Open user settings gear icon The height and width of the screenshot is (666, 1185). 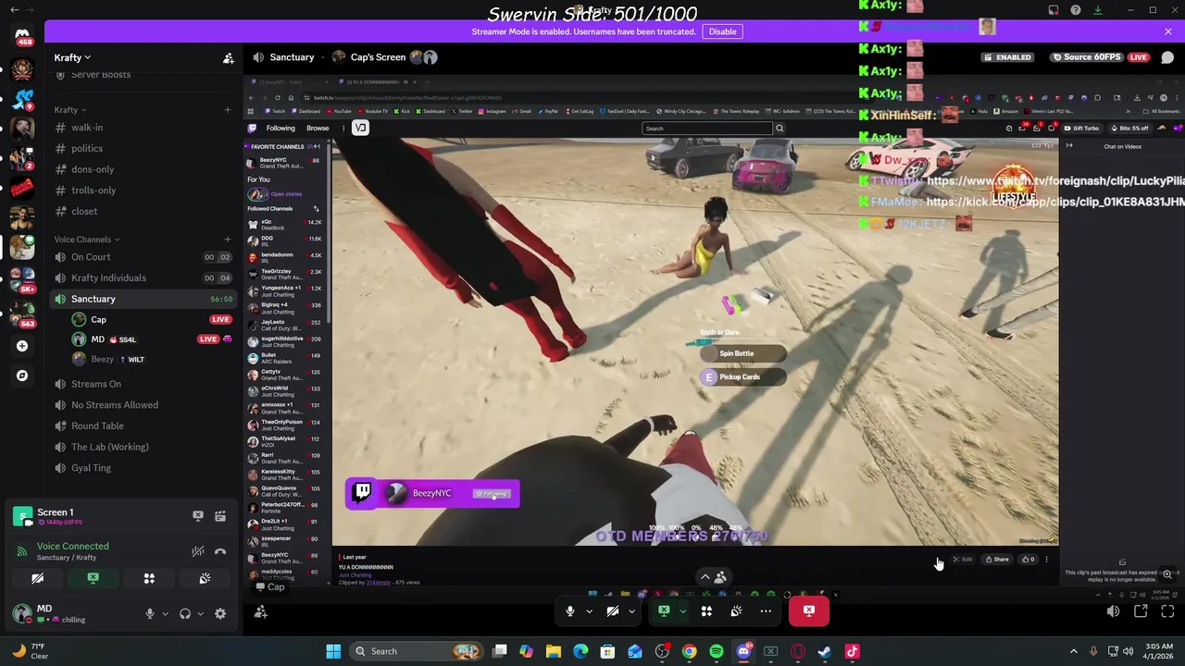tap(220, 613)
